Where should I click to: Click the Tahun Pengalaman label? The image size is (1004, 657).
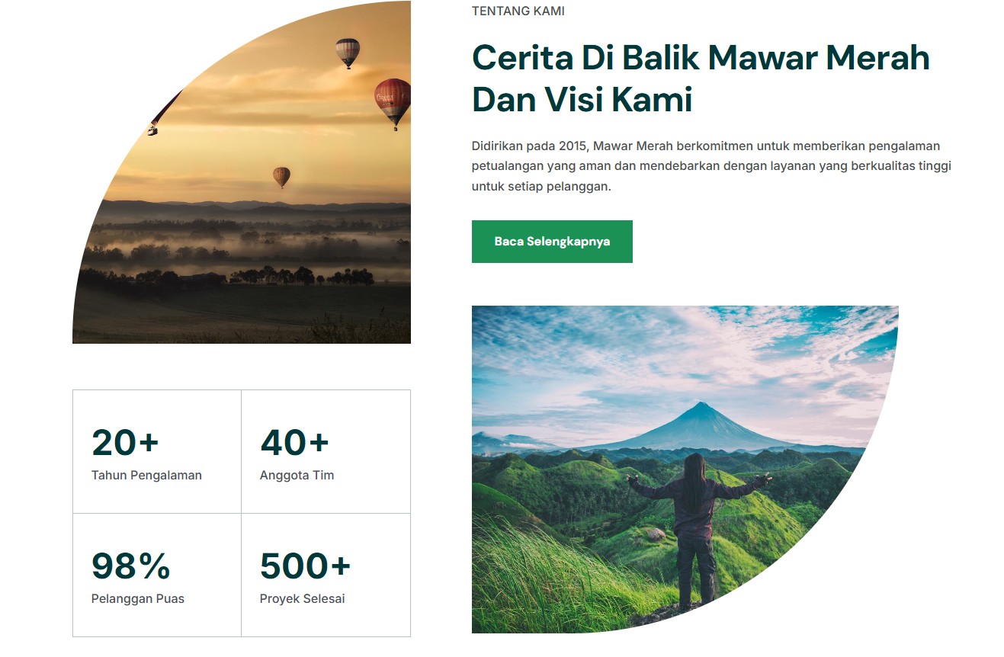[x=146, y=475]
